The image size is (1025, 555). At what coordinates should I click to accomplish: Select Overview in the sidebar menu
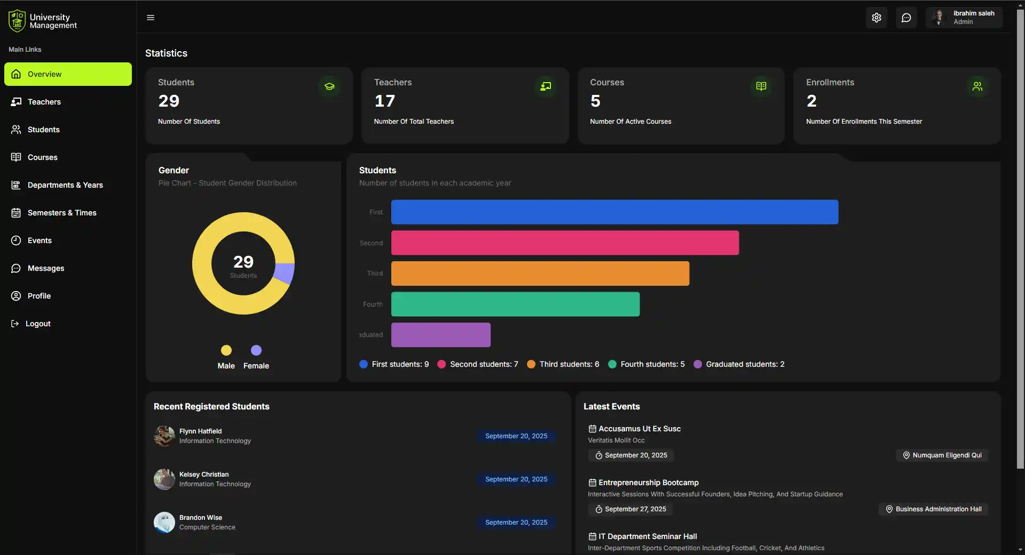point(45,74)
